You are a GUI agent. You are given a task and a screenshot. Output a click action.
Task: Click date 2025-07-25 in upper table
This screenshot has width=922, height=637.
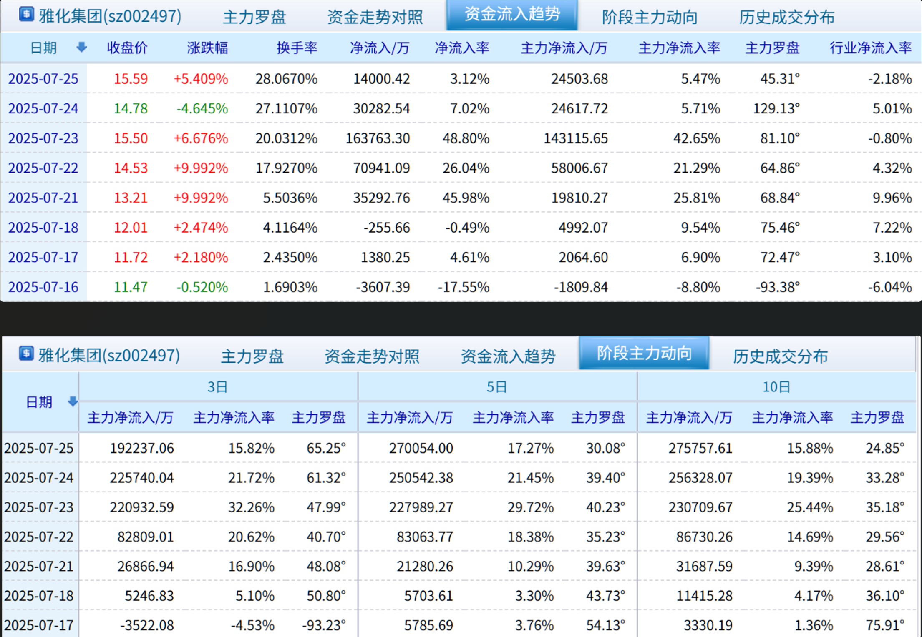[x=43, y=79]
